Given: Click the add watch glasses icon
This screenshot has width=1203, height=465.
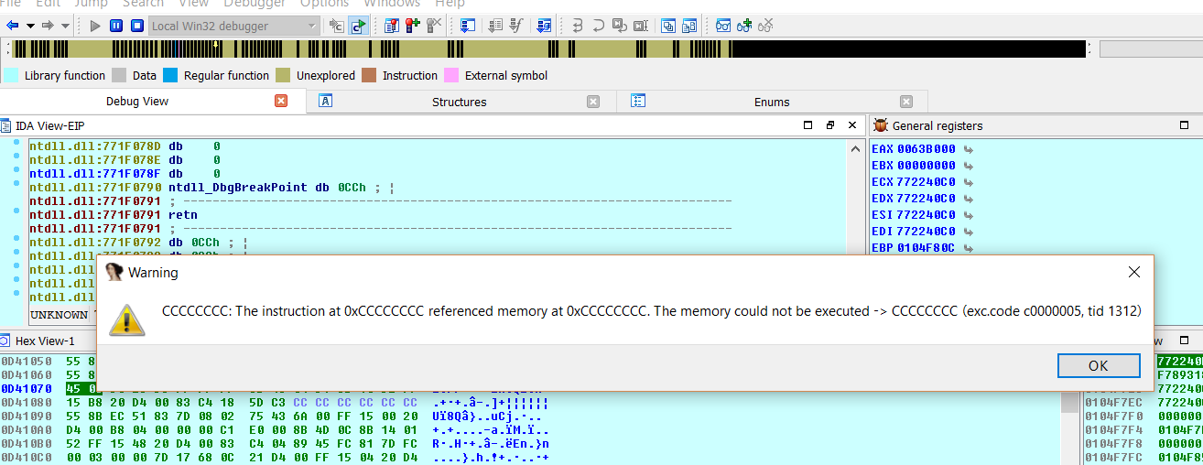Looking at the screenshot, I should point(744,26).
